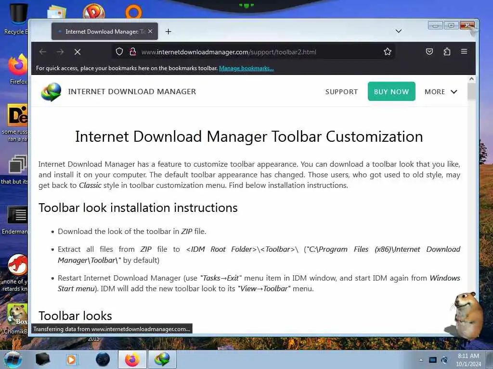Open the tracking protection shield icon
This screenshot has height=369, width=493.
point(119,51)
